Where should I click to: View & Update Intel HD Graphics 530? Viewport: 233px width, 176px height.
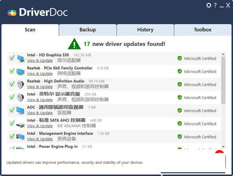(x=40, y=61)
